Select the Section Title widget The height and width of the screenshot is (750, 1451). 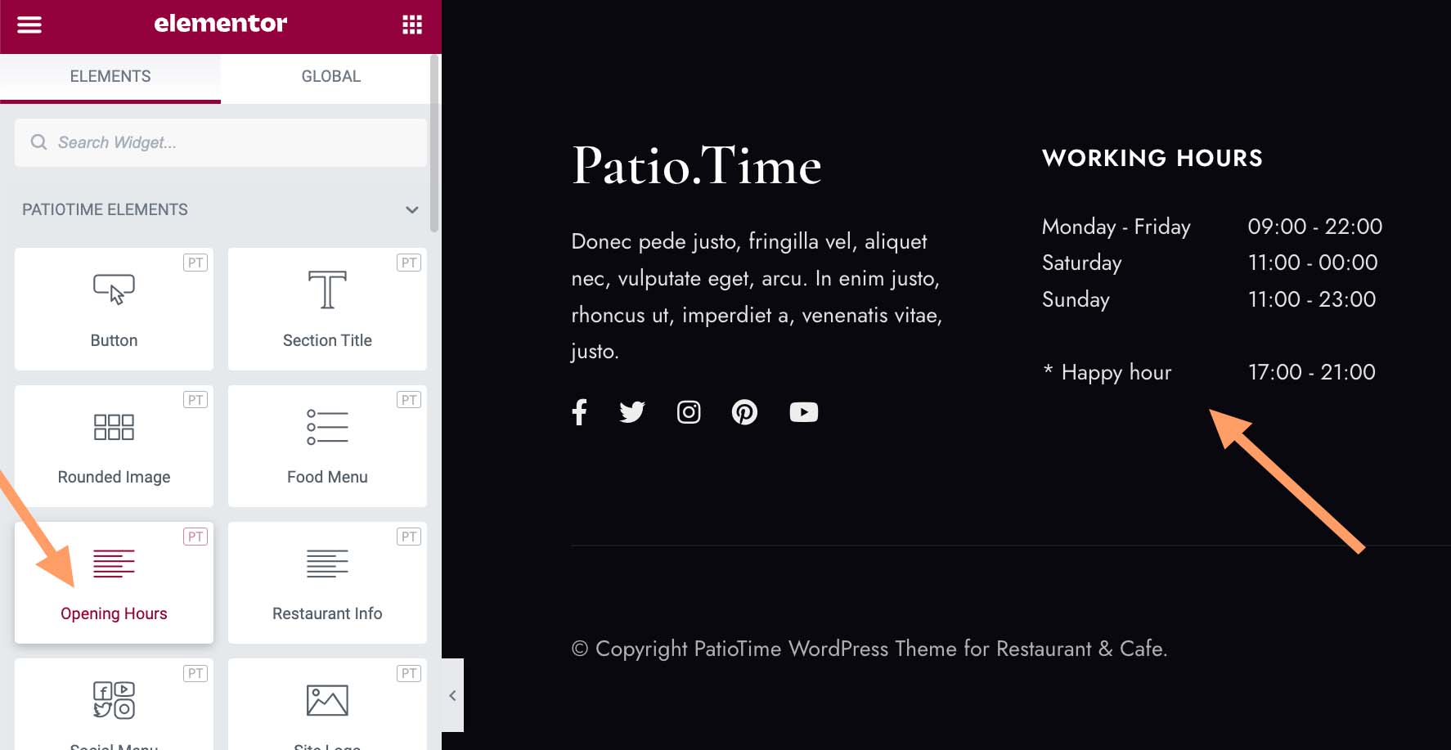point(327,309)
